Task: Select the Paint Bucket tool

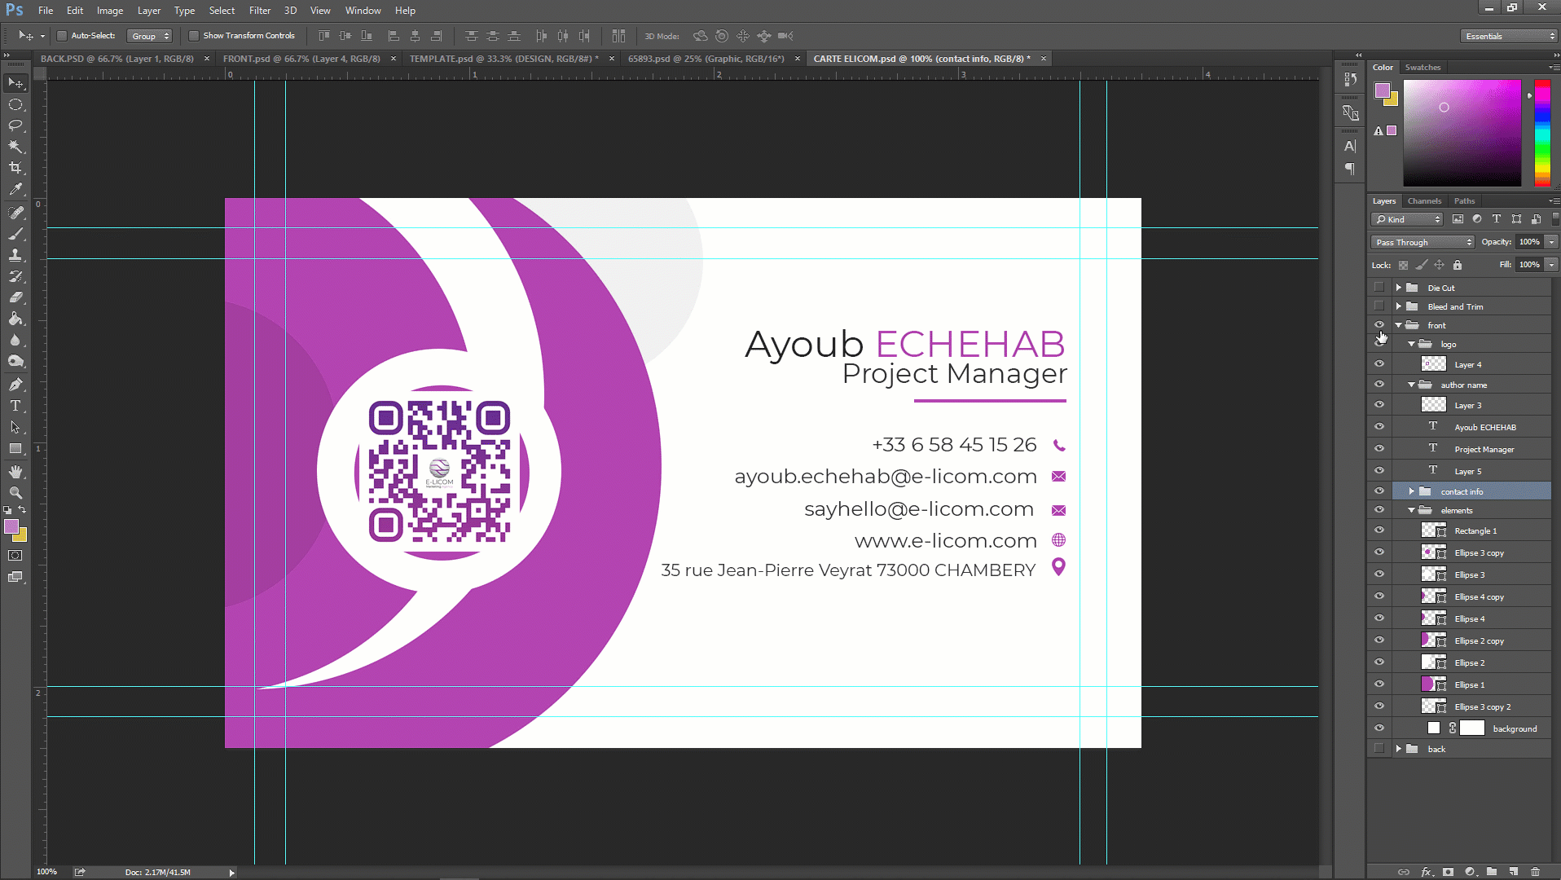Action: [15, 319]
